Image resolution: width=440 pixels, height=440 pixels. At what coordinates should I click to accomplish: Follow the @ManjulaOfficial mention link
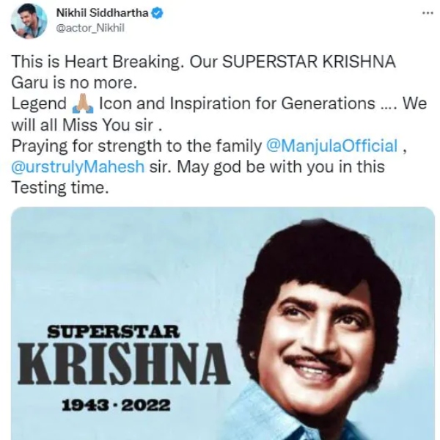point(331,146)
